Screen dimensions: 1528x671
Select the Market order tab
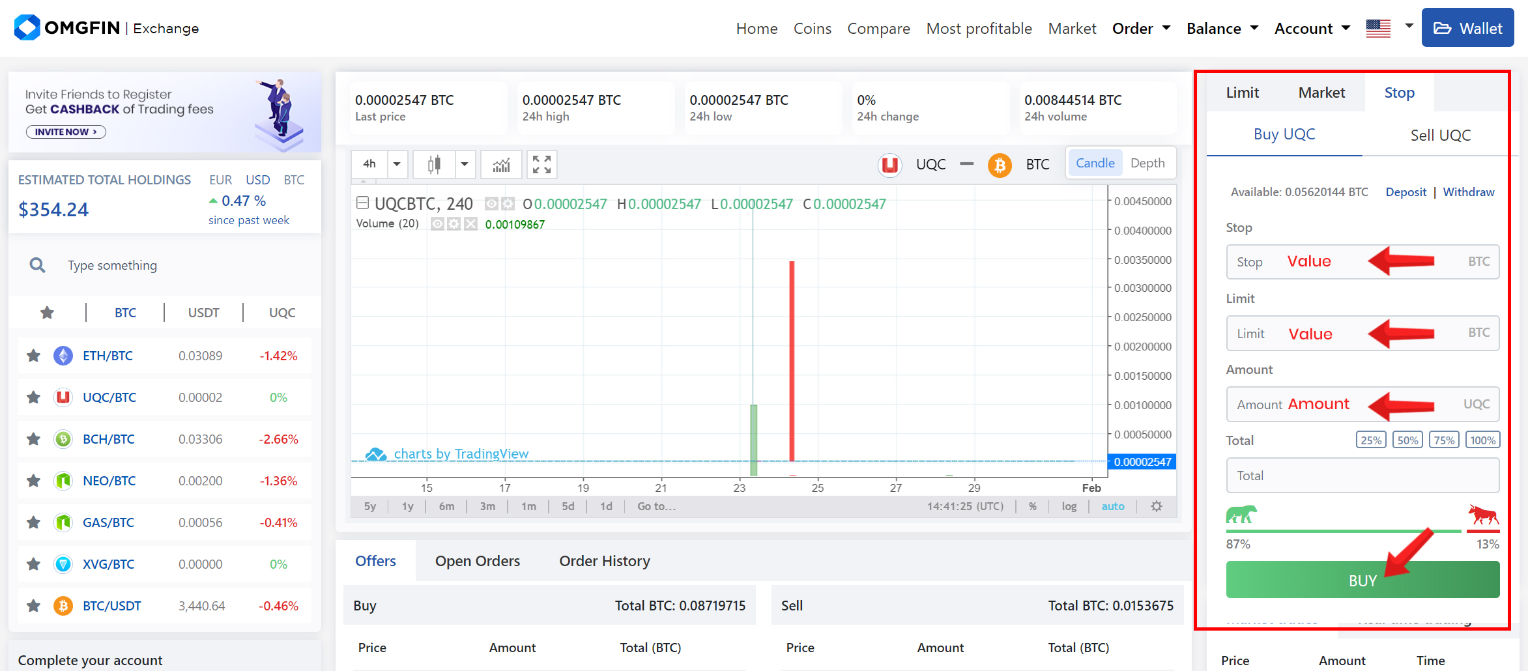tap(1321, 93)
